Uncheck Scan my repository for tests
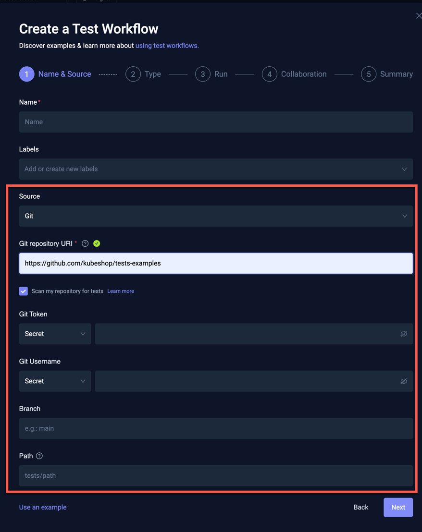Screen dimensions: 422x532 [x=23, y=291]
